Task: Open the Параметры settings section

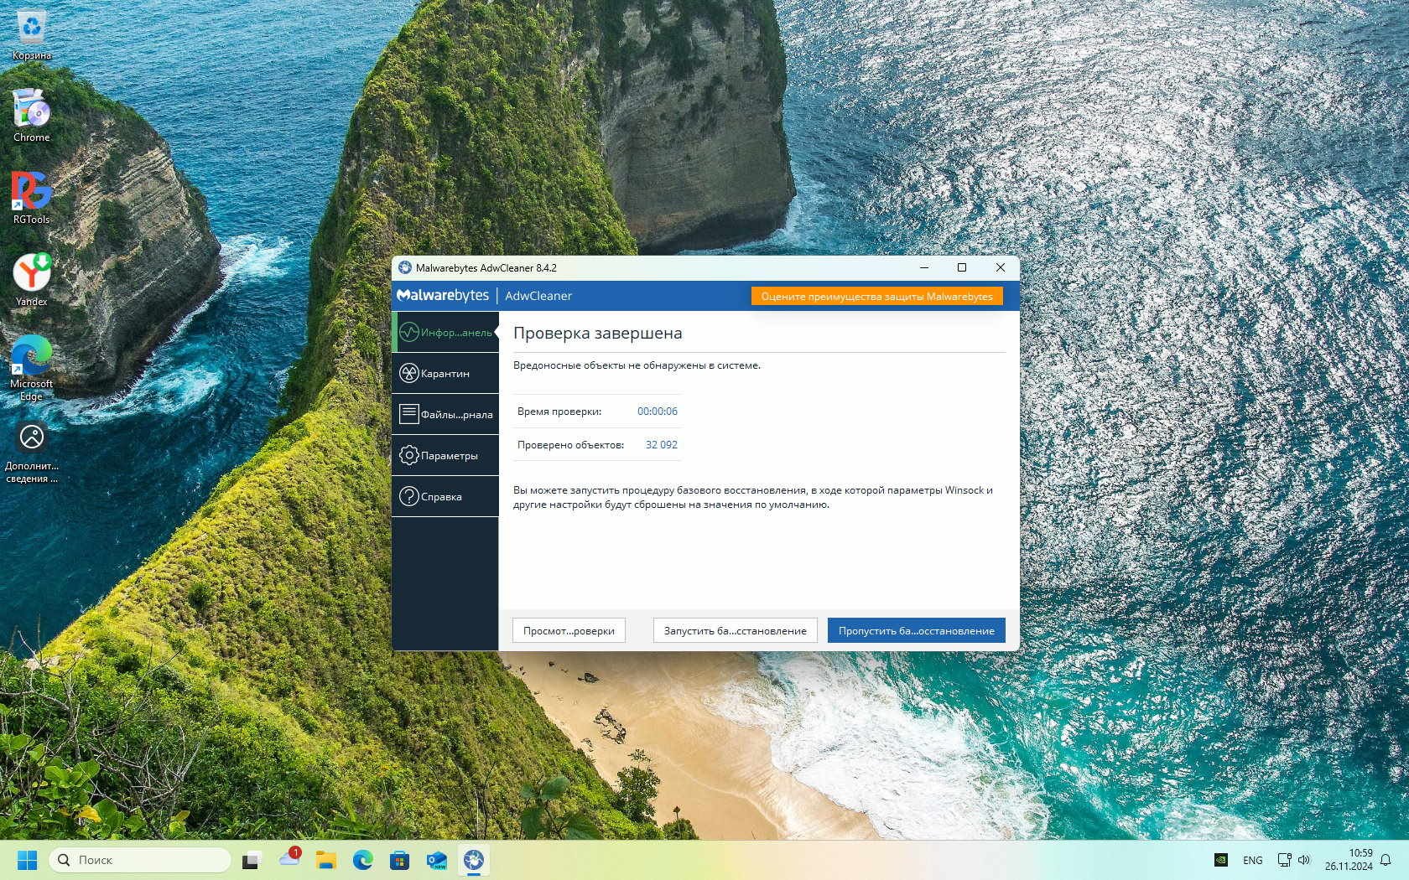Action: tap(445, 455)
